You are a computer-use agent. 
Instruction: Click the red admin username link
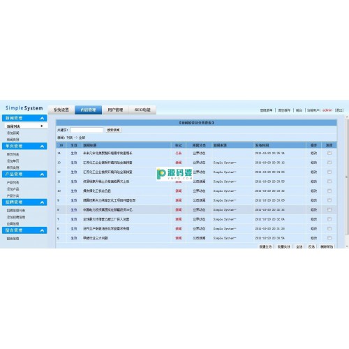(327, 110)
